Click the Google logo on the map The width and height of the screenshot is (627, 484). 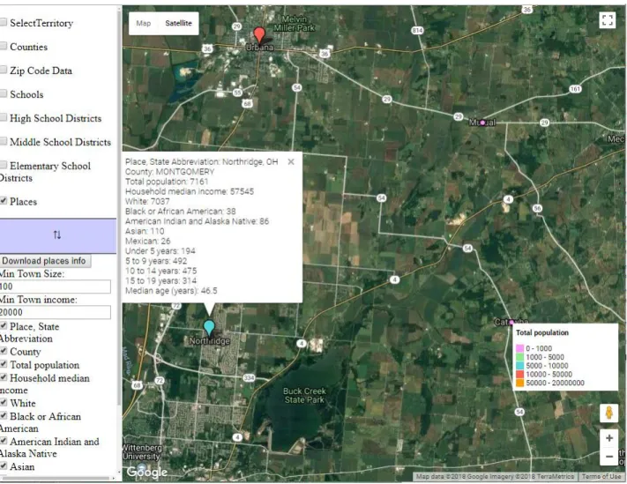coord(146,472)
